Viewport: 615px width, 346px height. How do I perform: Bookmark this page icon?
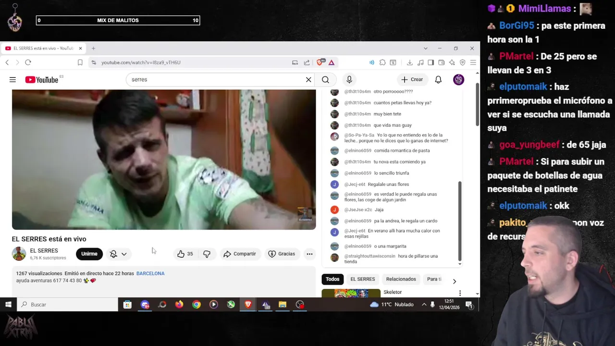click(x=80, y=62)
